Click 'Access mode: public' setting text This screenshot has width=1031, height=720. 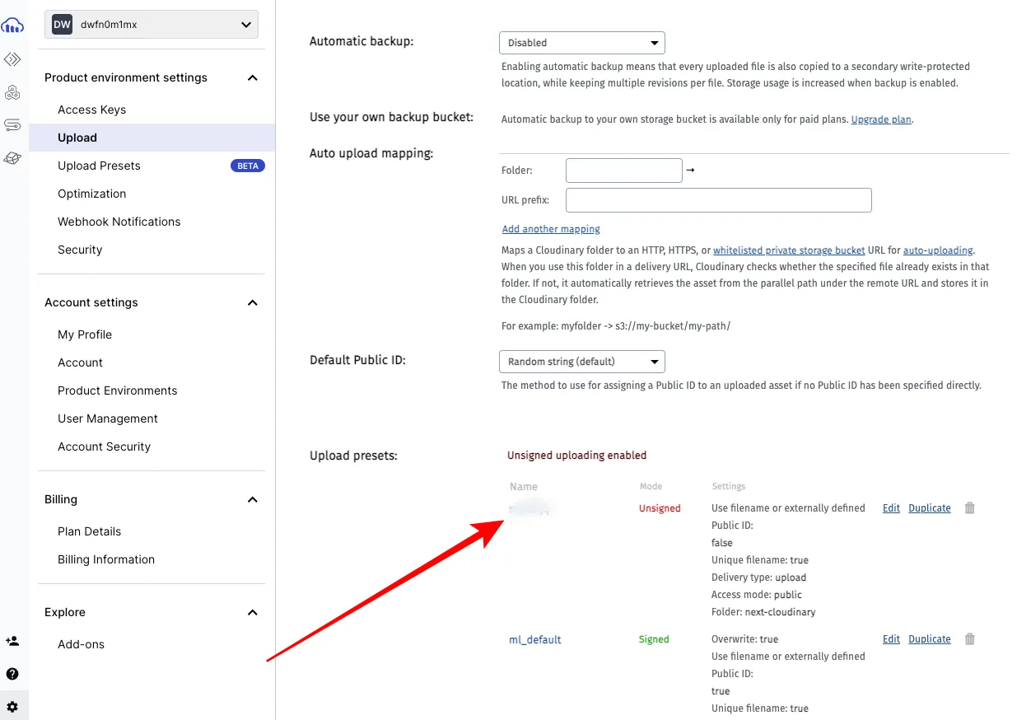point(757,595)
